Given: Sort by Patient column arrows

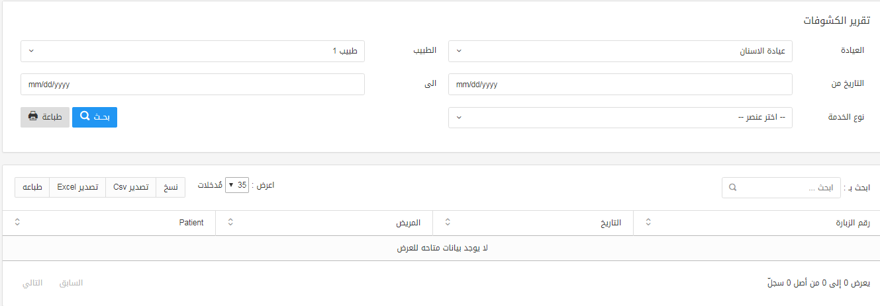Looking at the screenshot, I should coord(17,223).
